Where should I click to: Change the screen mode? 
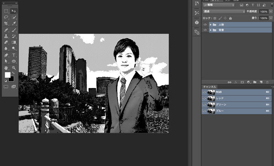pyautogui.click(x=14, y=87)
